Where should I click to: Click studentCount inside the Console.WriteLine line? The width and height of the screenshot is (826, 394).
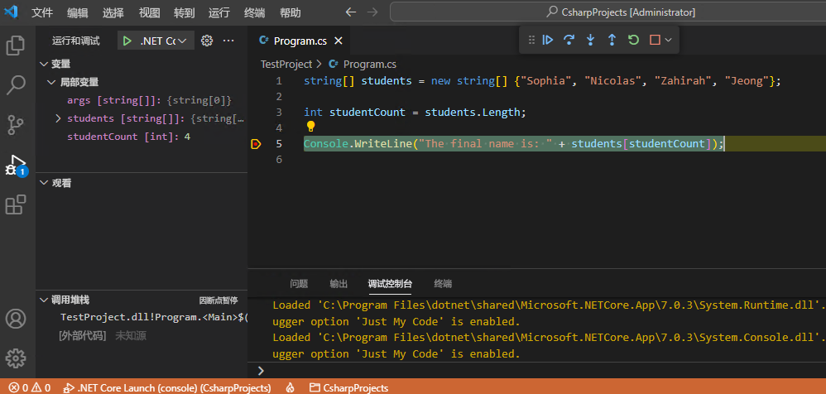tap(666, 144)
